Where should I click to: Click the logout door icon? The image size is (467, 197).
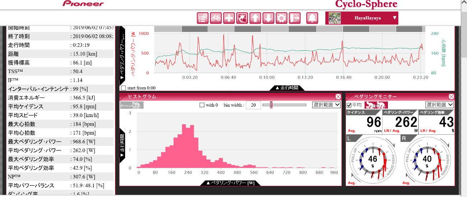point(294,18)
